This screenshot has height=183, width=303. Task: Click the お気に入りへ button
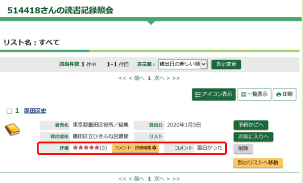[254, 137]
